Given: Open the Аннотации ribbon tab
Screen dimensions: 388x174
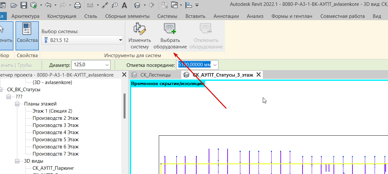Looking at the screenshot, I should tap(226, 16).
